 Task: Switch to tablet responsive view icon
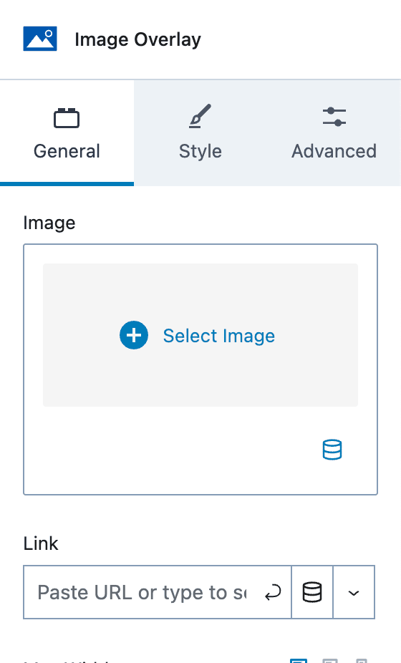pos(330,660)
